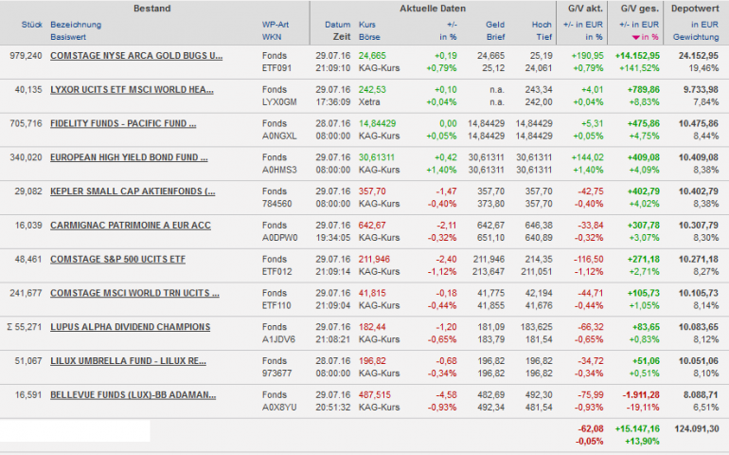Screen dimensions: 729x455
Task: Sort table by Stück column
Action: 31,23
